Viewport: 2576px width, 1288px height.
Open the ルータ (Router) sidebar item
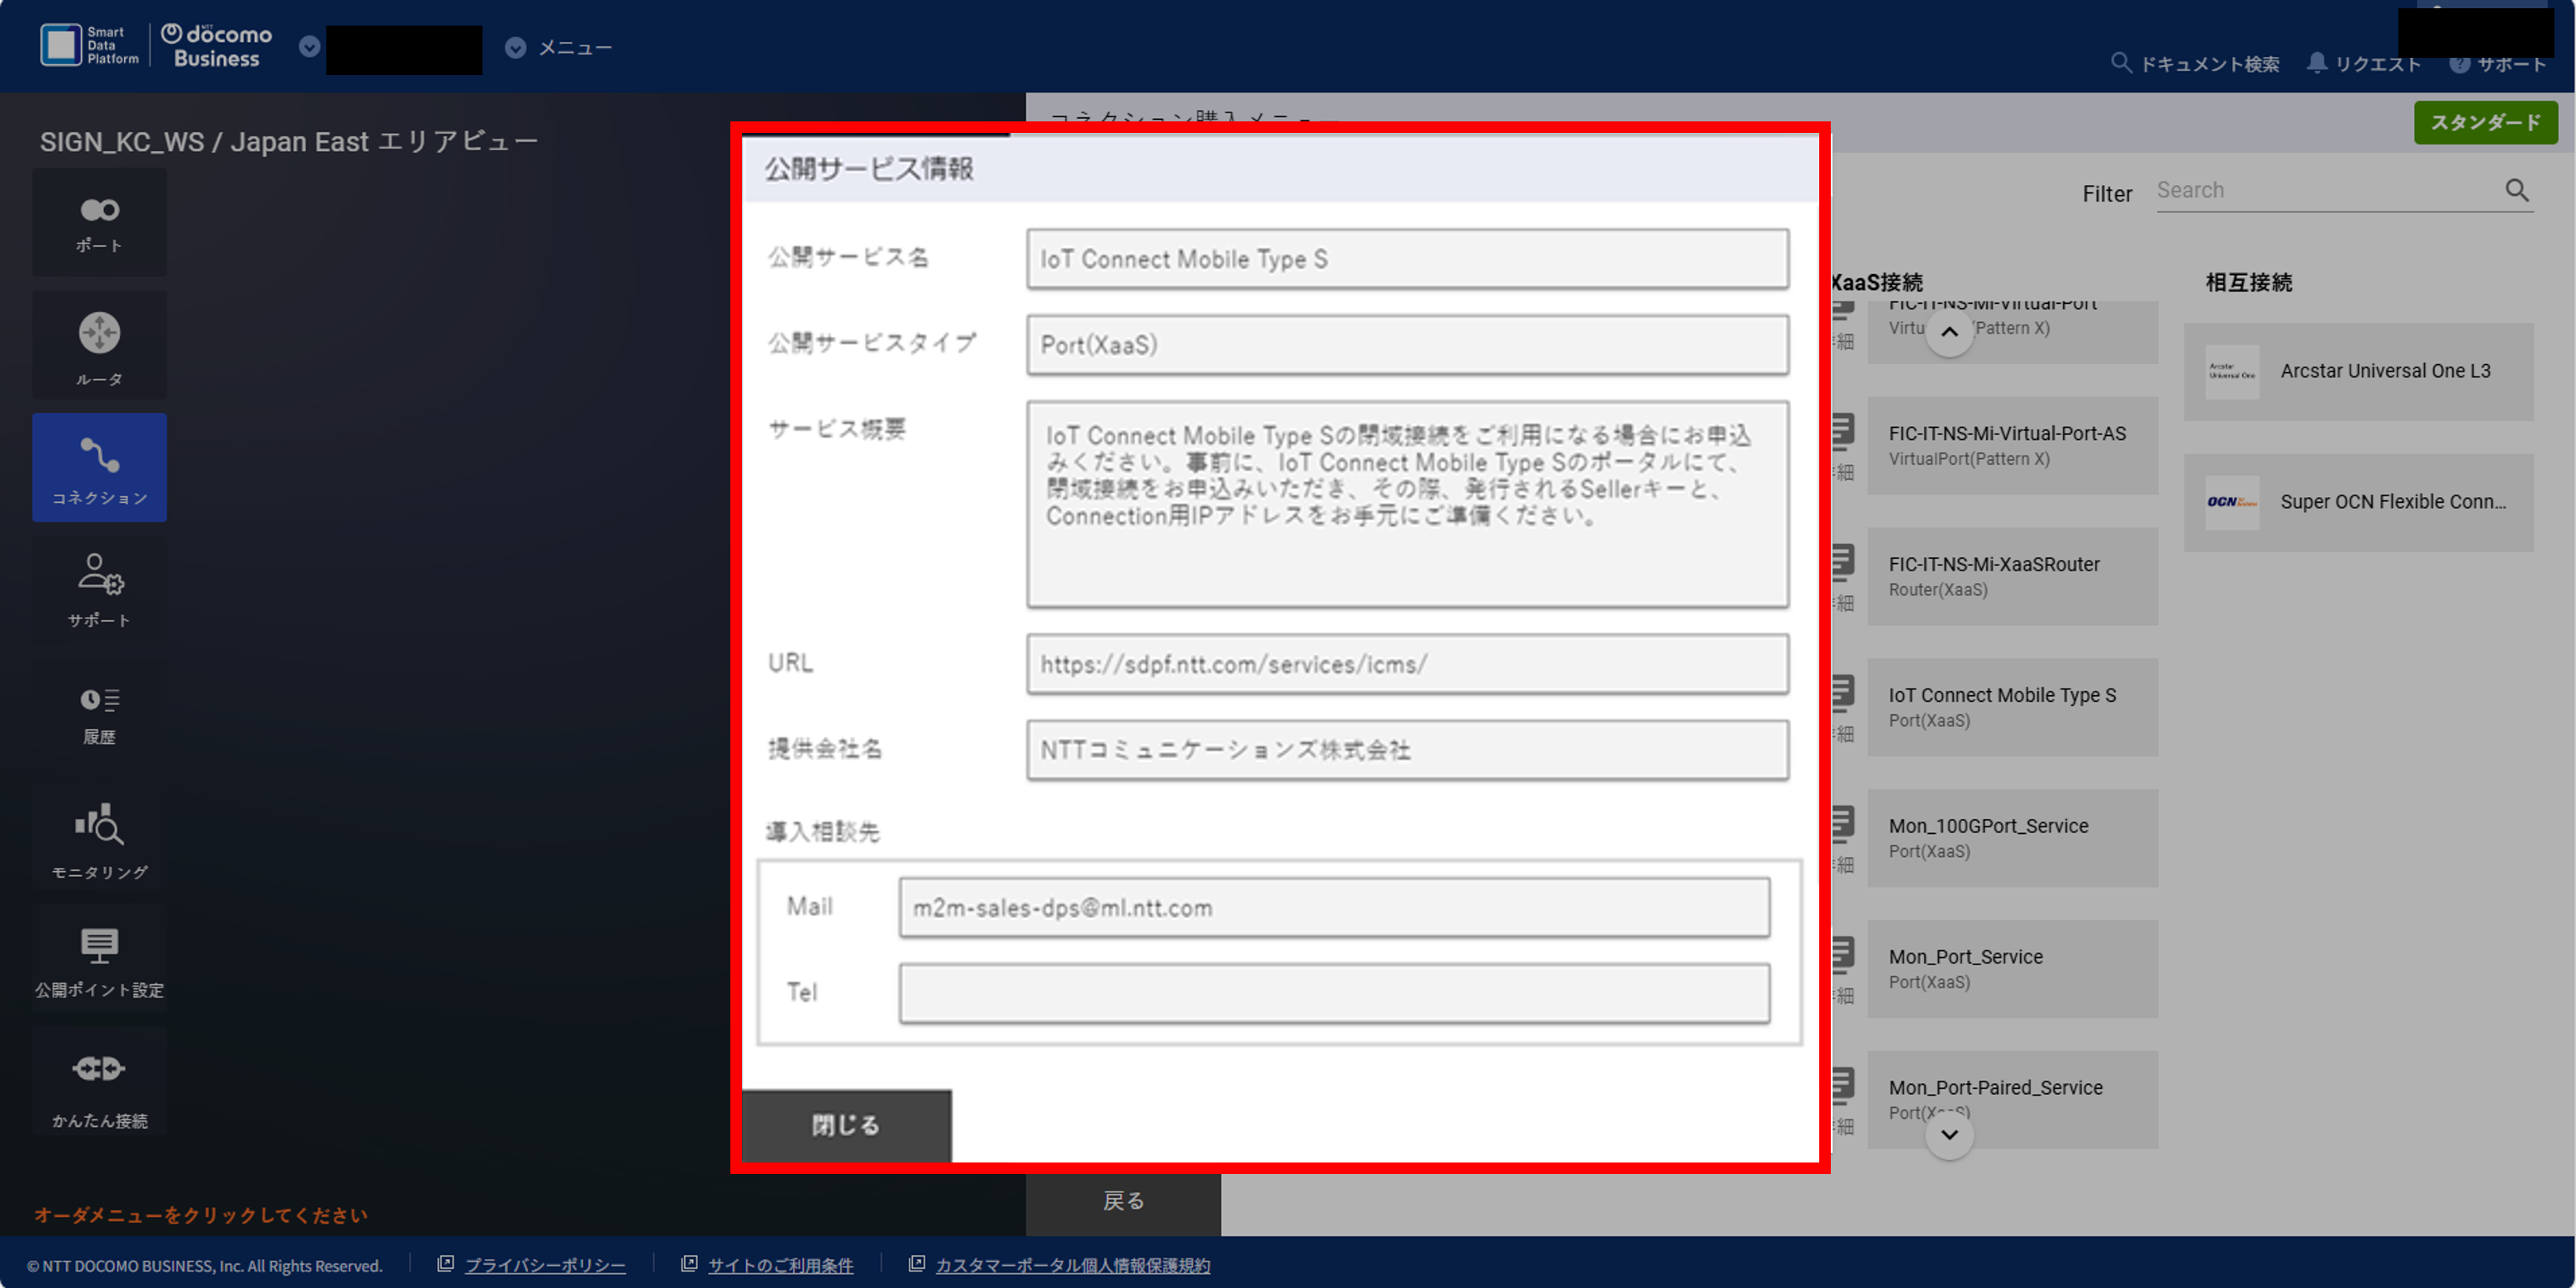click(x=99, y=346)
